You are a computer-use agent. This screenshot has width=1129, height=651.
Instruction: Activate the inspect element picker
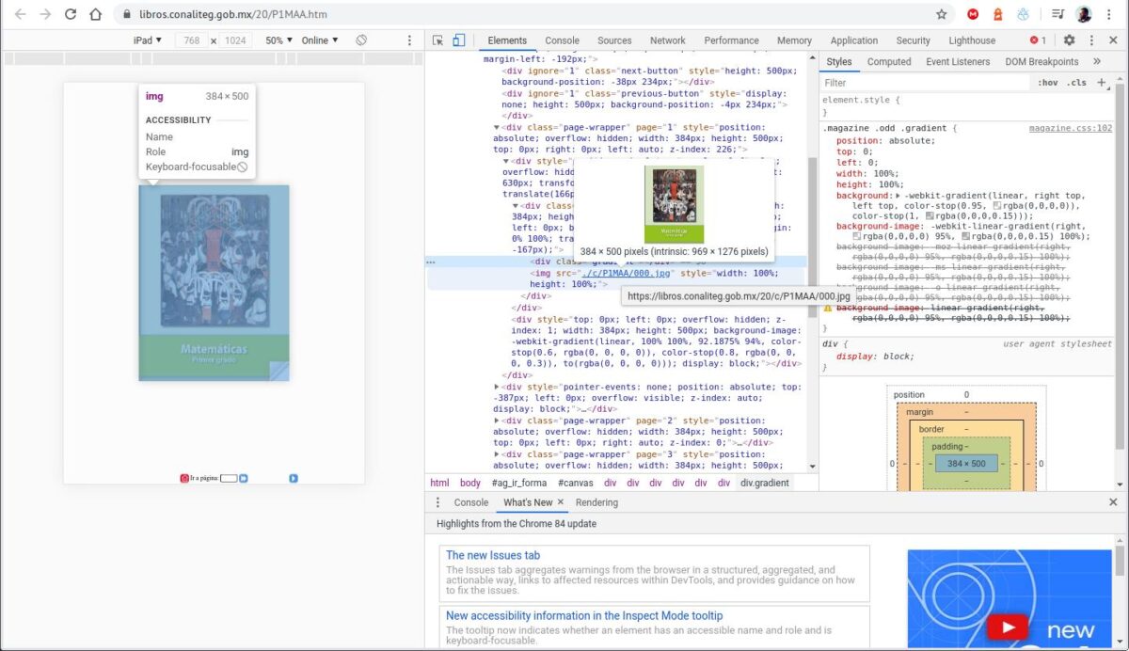tap(437, 40)
